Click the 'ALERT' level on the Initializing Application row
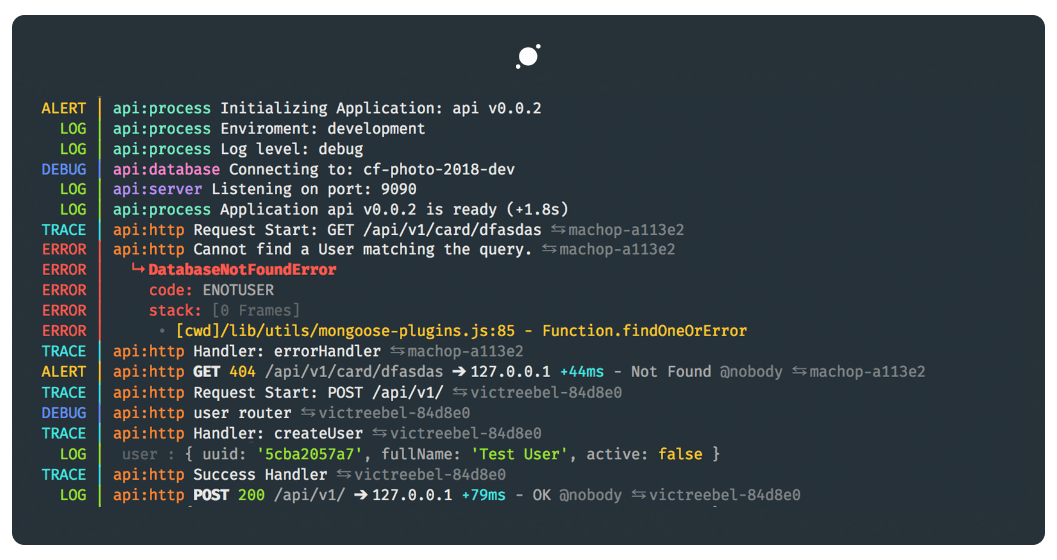The width and height of the screenshot is (1057, 560). pyautogui.click(x=64, y=109)
